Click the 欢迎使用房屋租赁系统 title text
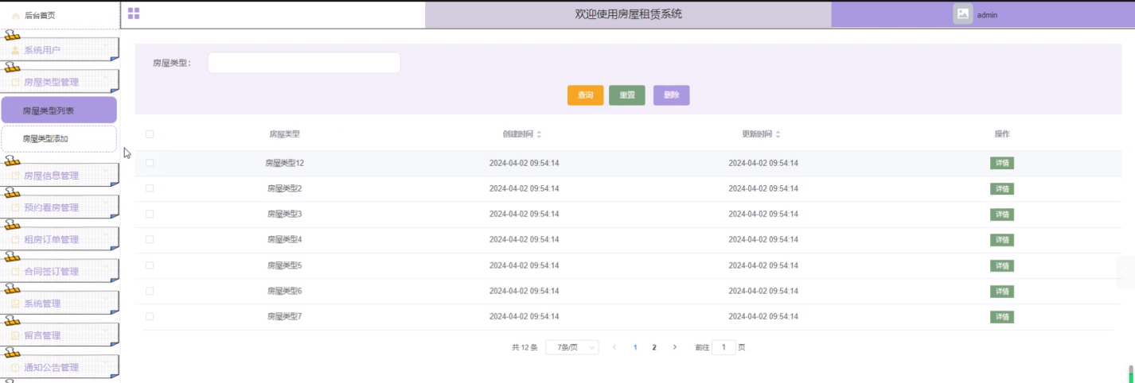 coord(629,14)
